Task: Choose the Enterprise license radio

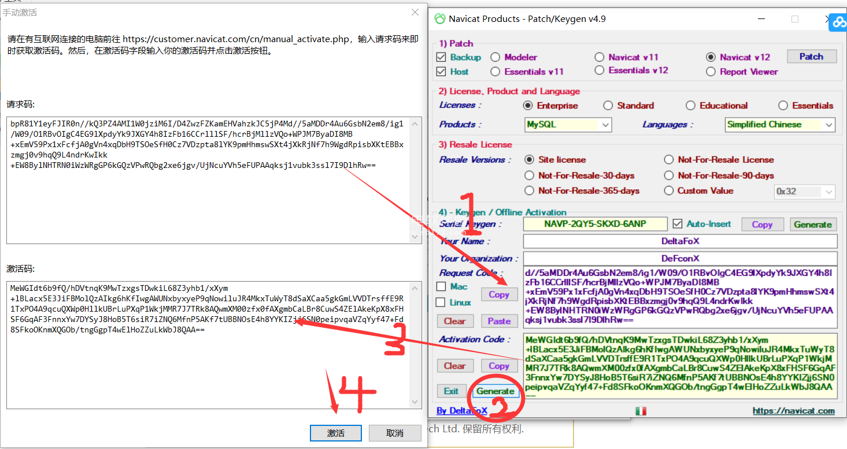Action: pos(528,106)
